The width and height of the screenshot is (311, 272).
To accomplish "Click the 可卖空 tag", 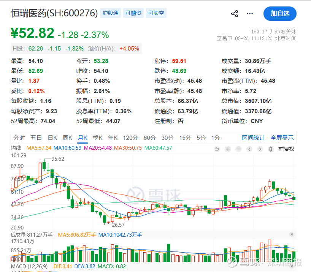I will click(x=156, y=13).
